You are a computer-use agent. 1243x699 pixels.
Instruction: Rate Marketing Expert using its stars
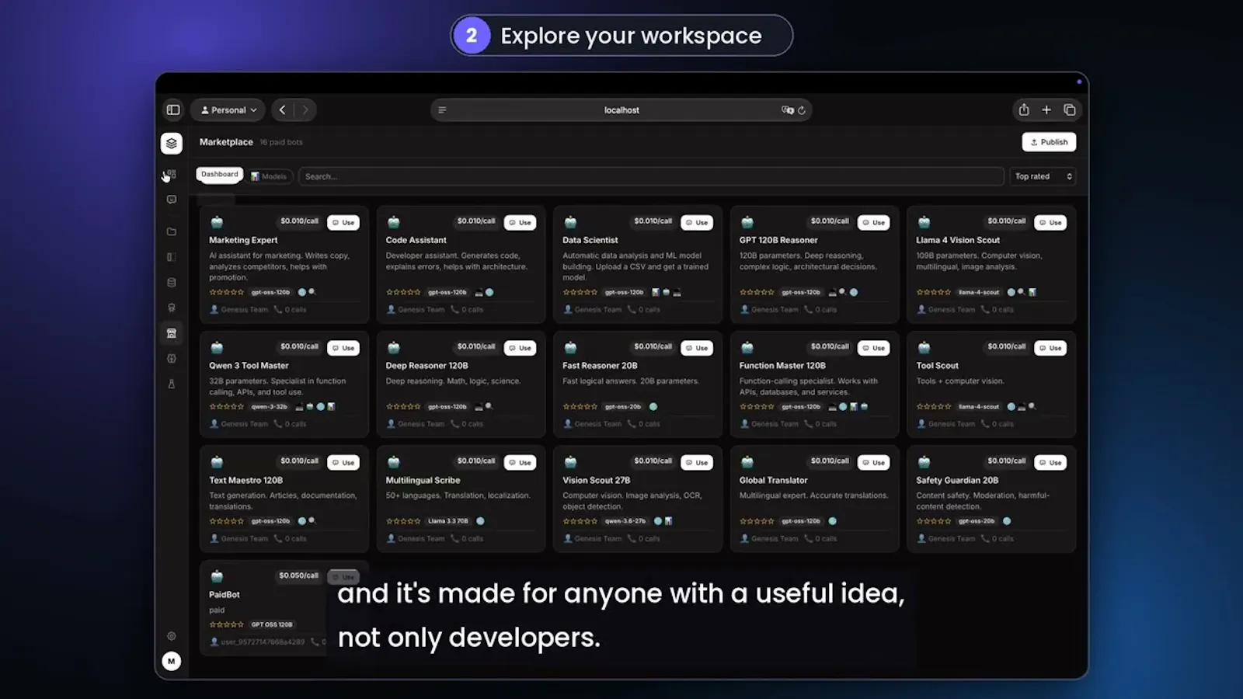point(227,292)
